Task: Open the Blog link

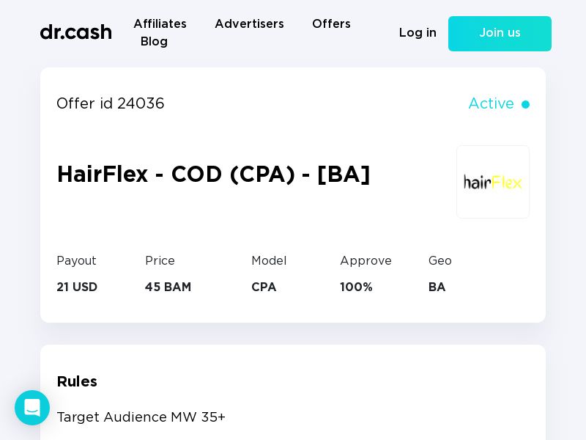Action: [x=154, y=41]
